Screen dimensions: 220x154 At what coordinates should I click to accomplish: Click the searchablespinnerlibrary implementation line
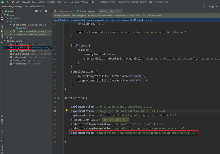point(134,133)
